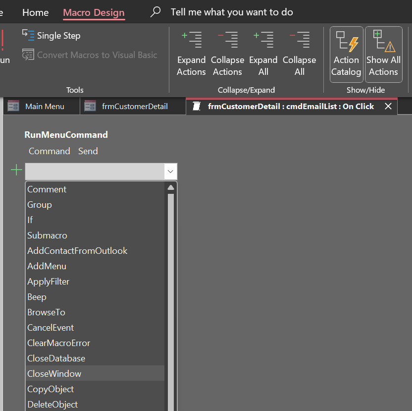Choose ApplyFilter from the action list
412x411 pixels.
(x=95, y=282)
